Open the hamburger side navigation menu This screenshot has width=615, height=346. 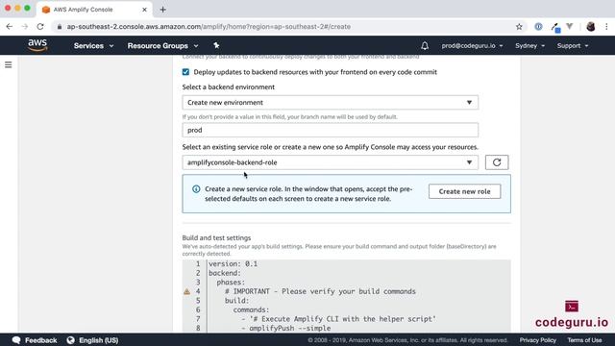(9, 64)
